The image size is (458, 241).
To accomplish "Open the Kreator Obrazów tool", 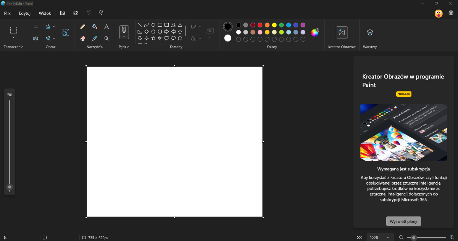I will coord(342,33).
